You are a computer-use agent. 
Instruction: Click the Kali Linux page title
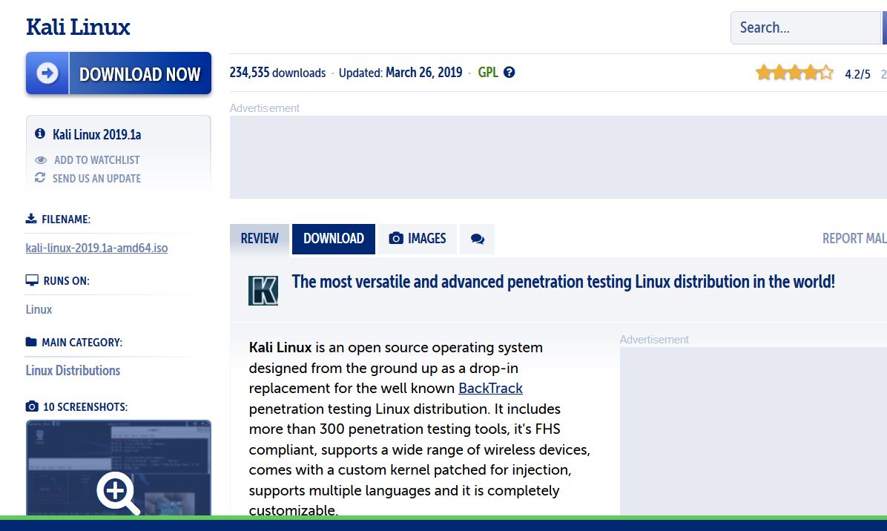pos(78,27)
